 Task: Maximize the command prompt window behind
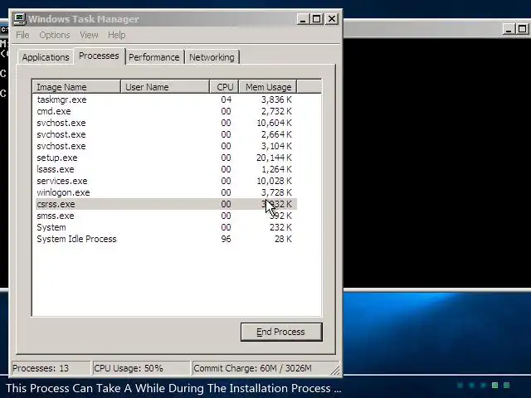[x=523, y=29]
